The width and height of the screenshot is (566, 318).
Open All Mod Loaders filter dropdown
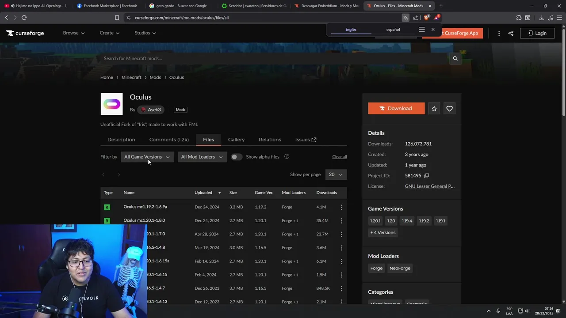pos(202,157)
